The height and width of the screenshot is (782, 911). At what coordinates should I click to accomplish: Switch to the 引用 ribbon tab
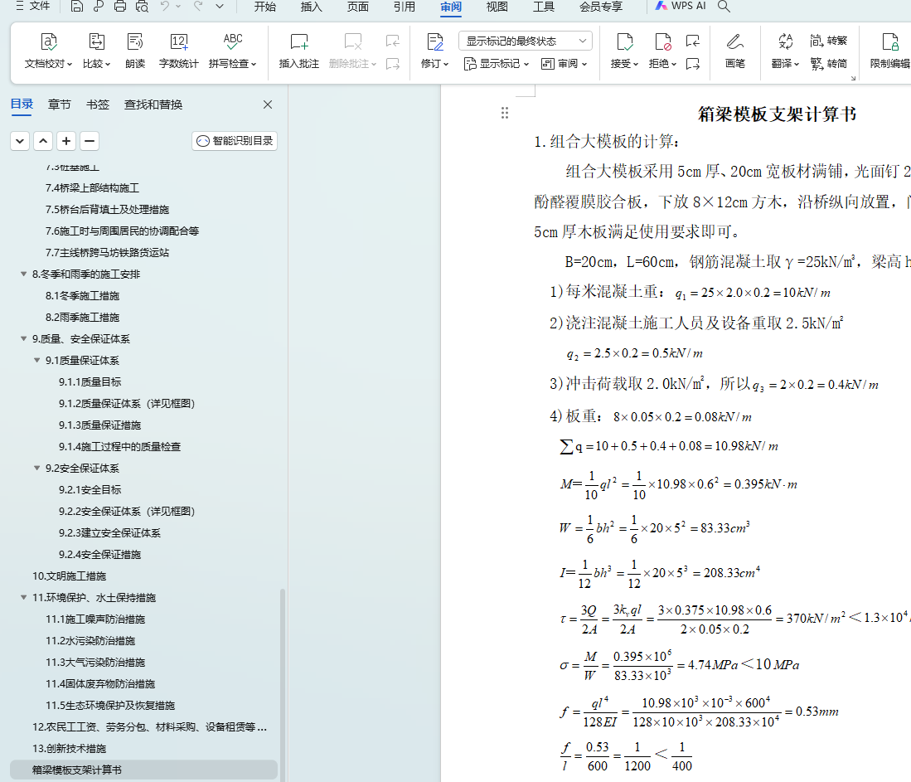[405, 7]
